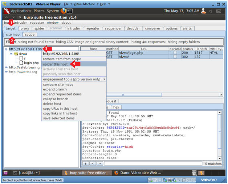This screenshot has height=184, width=228.
Task: Open the terminal launcher in top panel
Action: 69,11
